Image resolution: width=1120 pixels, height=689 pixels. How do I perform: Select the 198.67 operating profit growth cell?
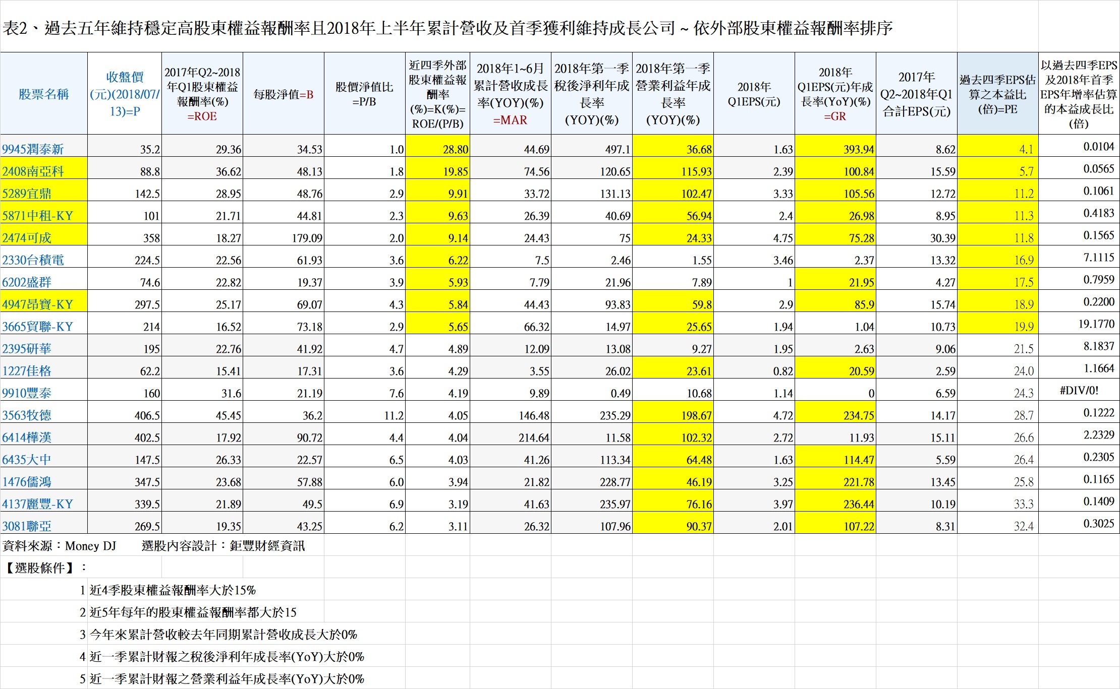(673, 412)
